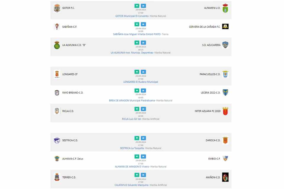Select the Daroca-C.D. team name
Screen dimensions: 284x189
(213, 140)
